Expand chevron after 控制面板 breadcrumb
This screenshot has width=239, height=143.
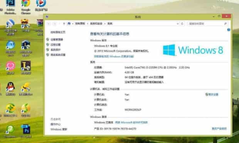click(x=88, y=24)
